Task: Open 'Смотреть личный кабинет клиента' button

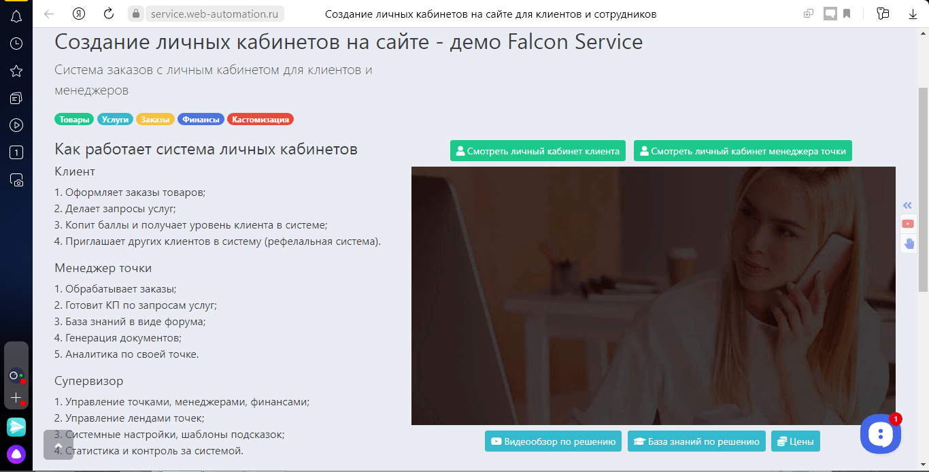Action: 538,151
